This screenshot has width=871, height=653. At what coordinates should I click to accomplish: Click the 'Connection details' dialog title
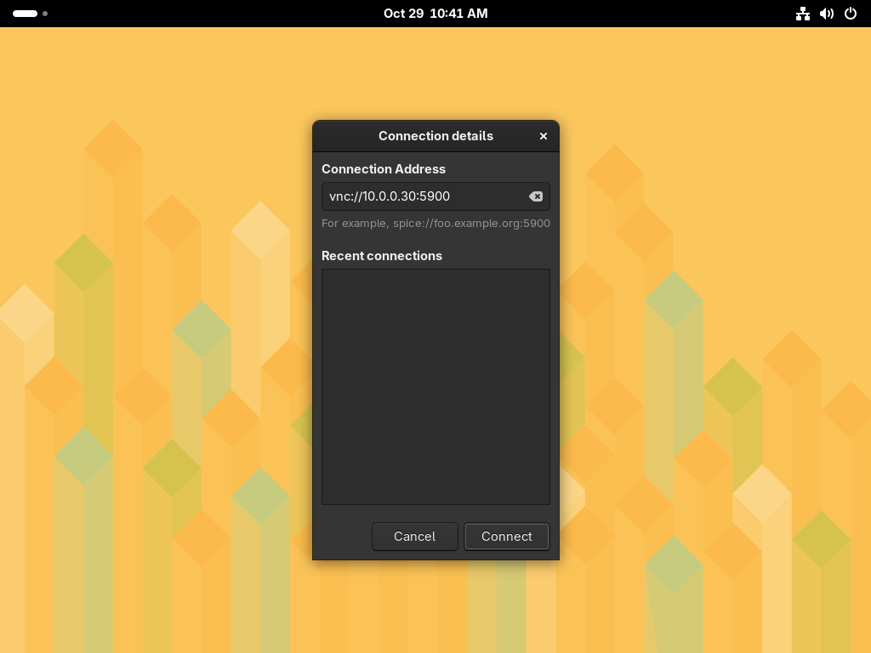[435, 136]
